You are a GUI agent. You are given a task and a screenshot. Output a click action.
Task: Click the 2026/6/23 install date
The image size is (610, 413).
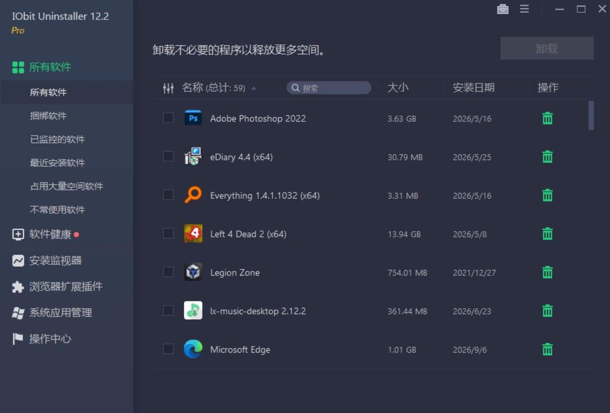(x=472, y=312)
